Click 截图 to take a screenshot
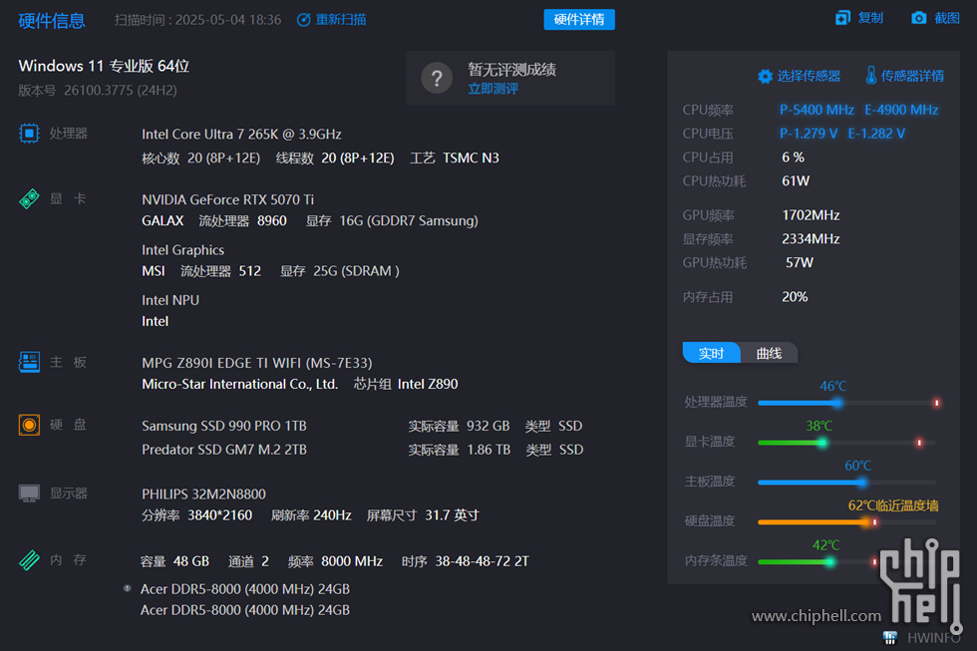Image resolution: width=977 pixels, height=651 pixels. 946,18
